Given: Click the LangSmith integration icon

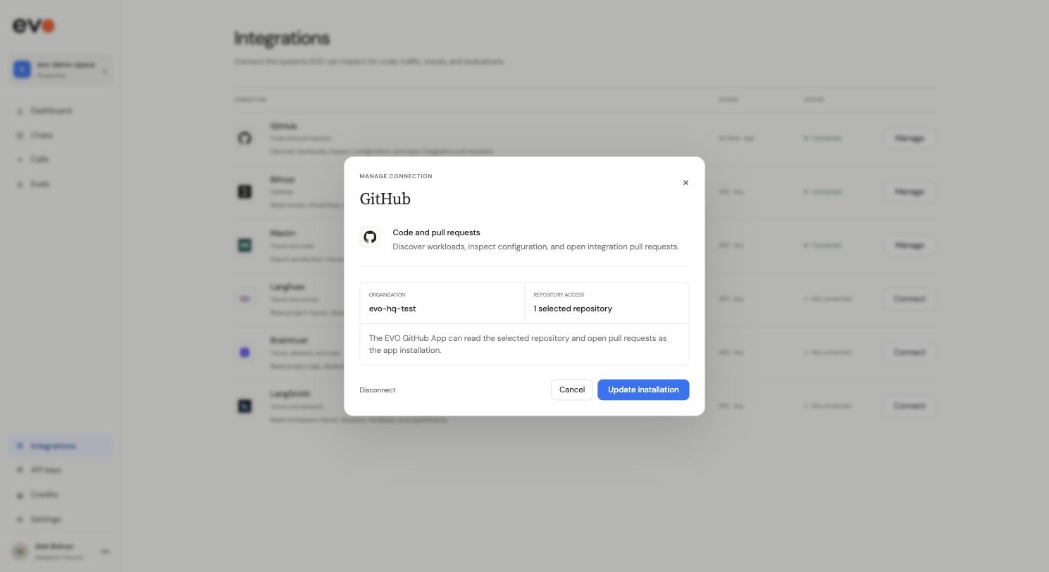Looking at the screenshot, I should 244,406.
